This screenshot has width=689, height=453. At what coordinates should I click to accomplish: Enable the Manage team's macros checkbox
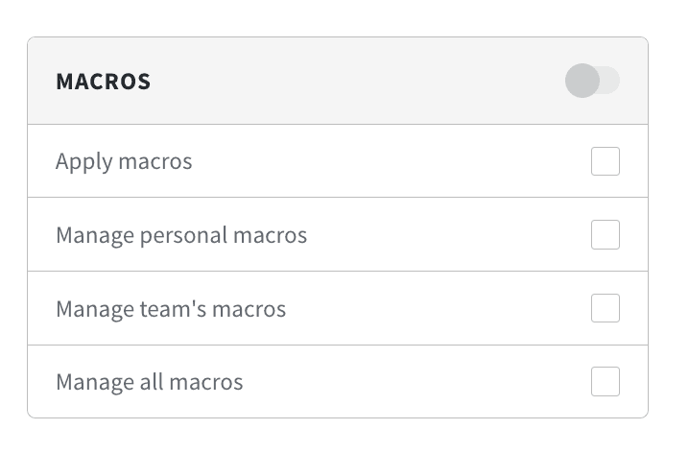(606, 309)
